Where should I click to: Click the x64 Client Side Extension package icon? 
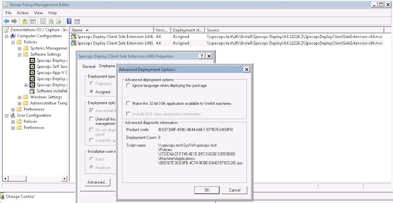tap(73, 36)
